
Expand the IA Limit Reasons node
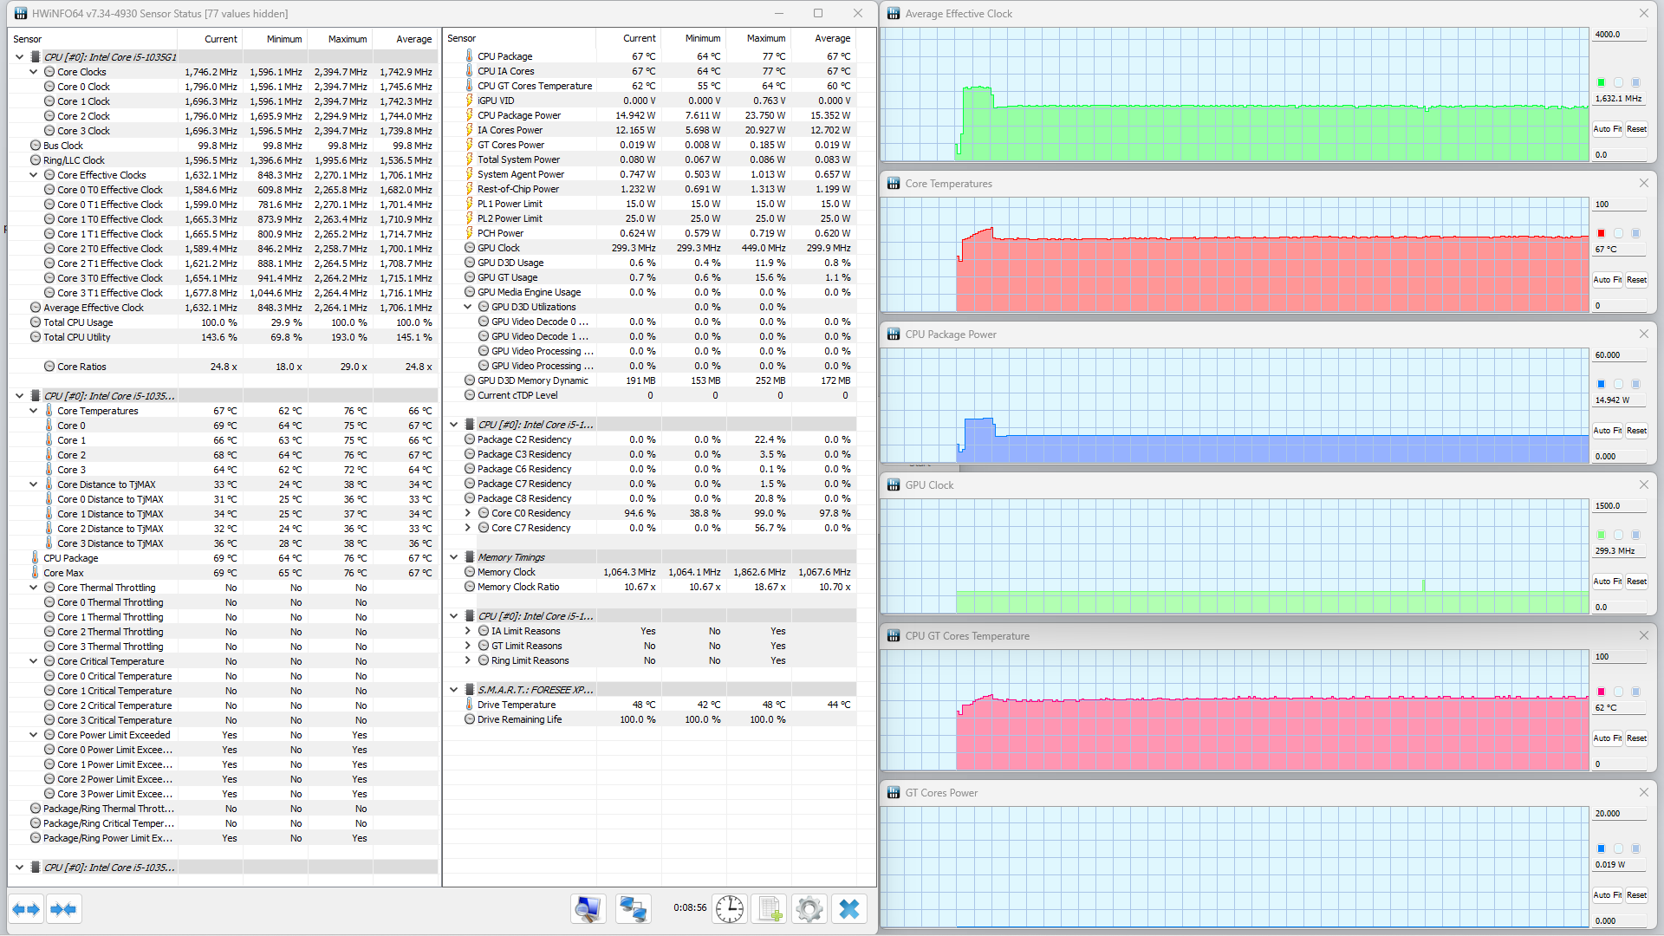point(468,631)
